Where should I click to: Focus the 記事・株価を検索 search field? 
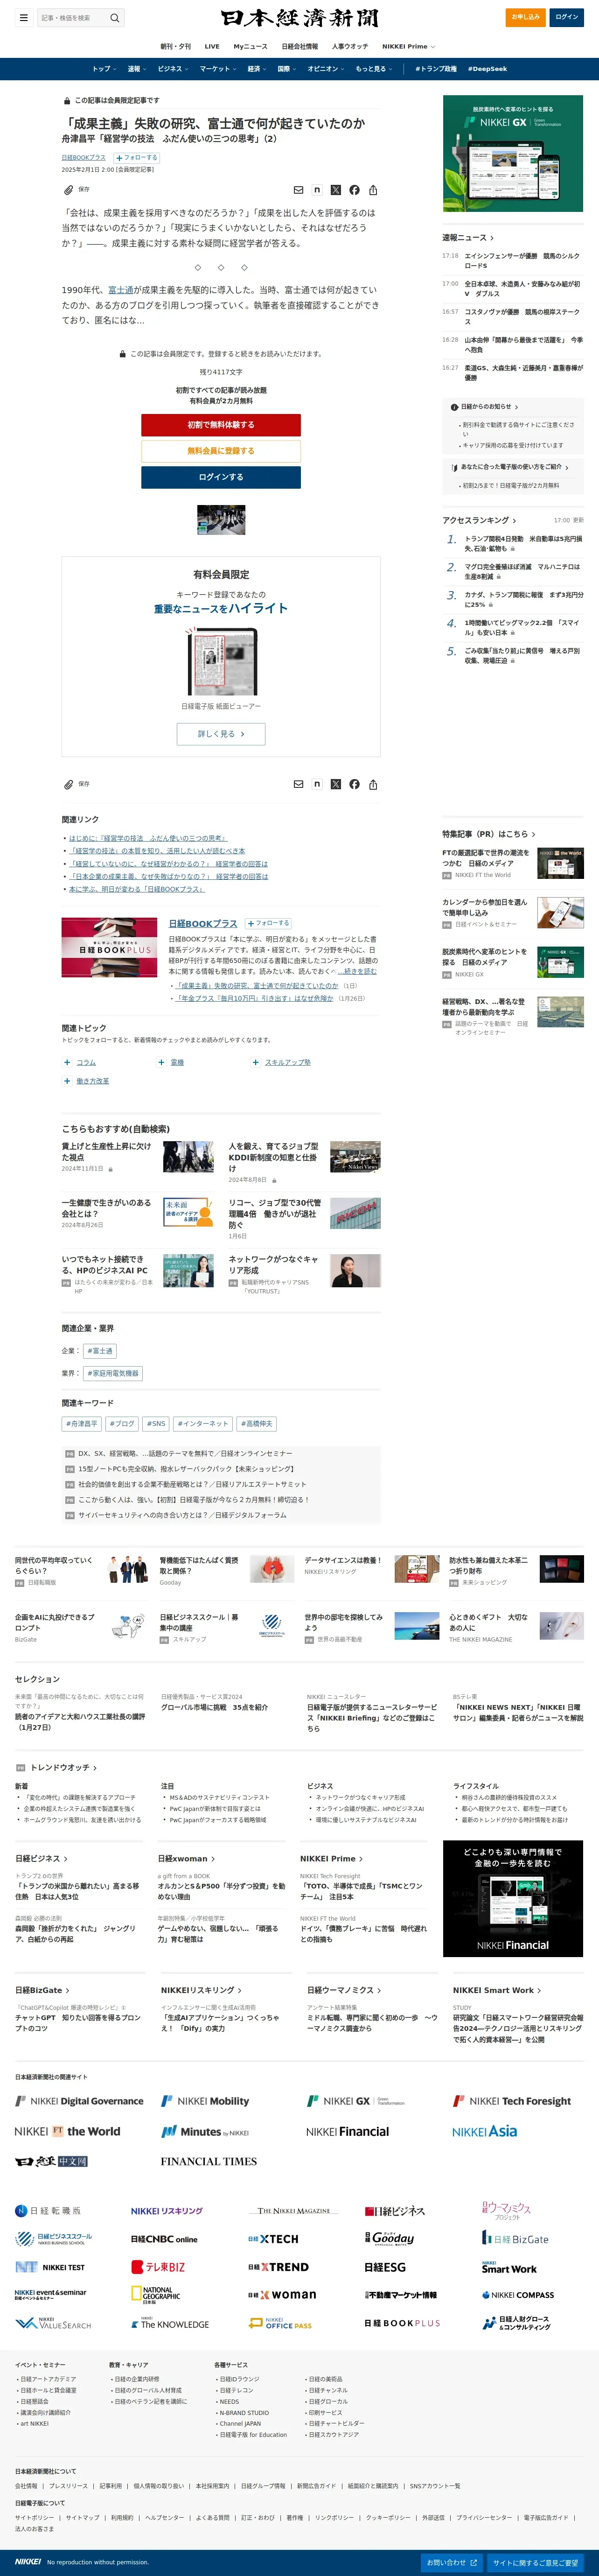tap(72, 18)
